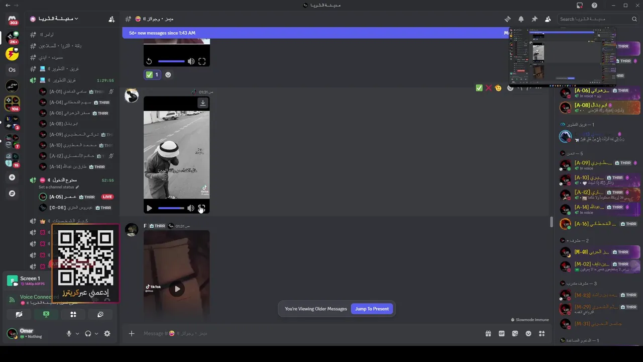Invite people to server icon
Image resolution: width=643 pixels, height=362 pixels.
point(112,19)
